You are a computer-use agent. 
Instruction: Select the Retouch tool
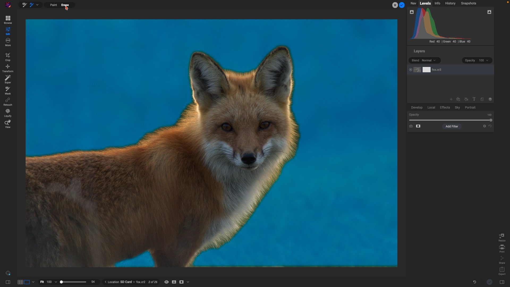click(x=8, y=102)
